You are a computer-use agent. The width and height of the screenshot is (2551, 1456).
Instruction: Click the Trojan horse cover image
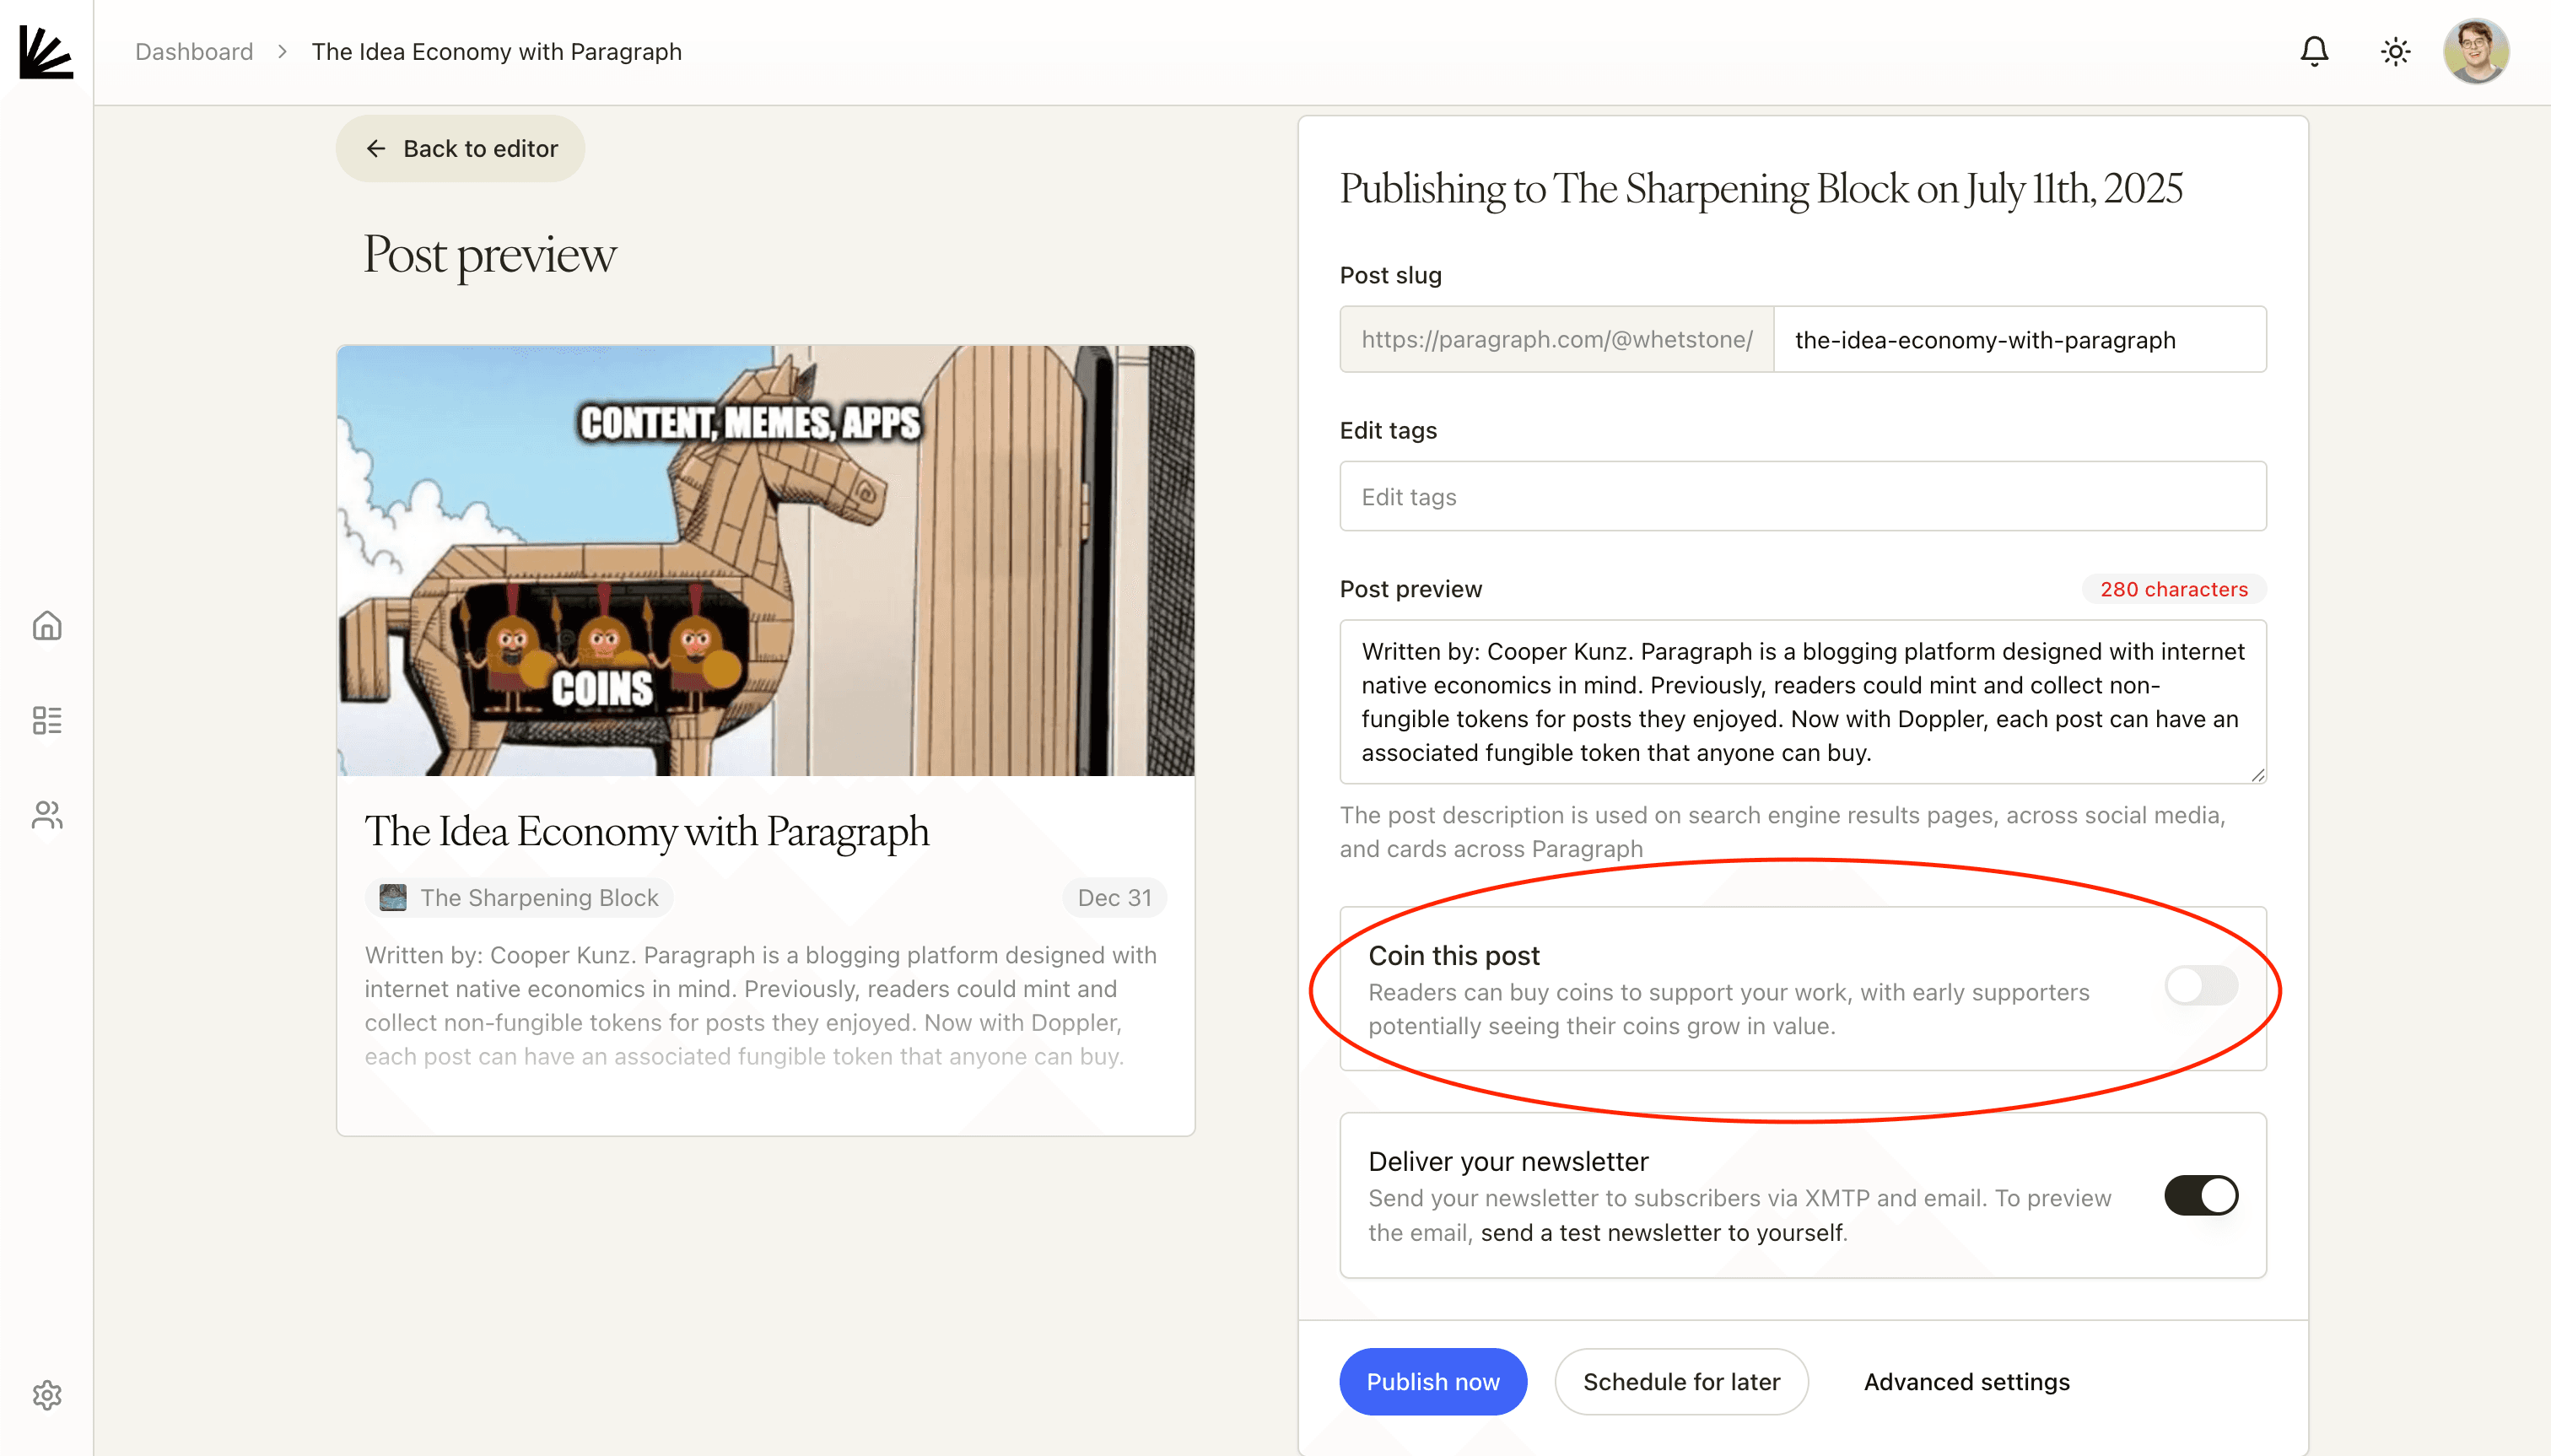click(x=766, y=560)
